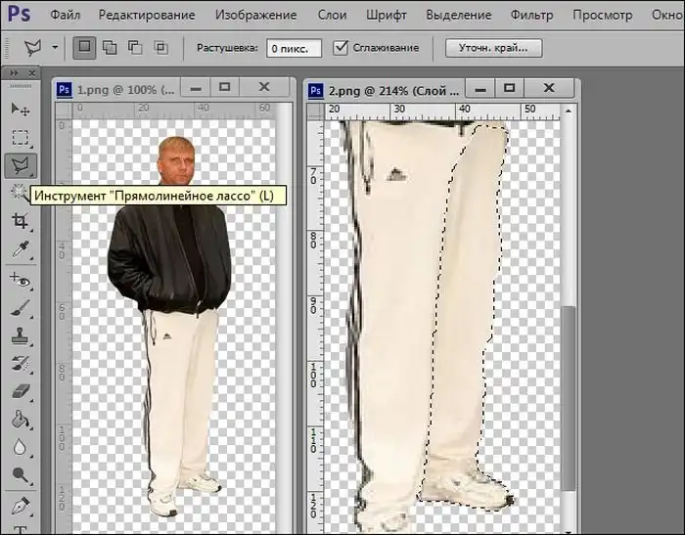The height and width of the screenshot is (535, 685).
Task: Select the Paint Bucket tool
Action: 20,420
